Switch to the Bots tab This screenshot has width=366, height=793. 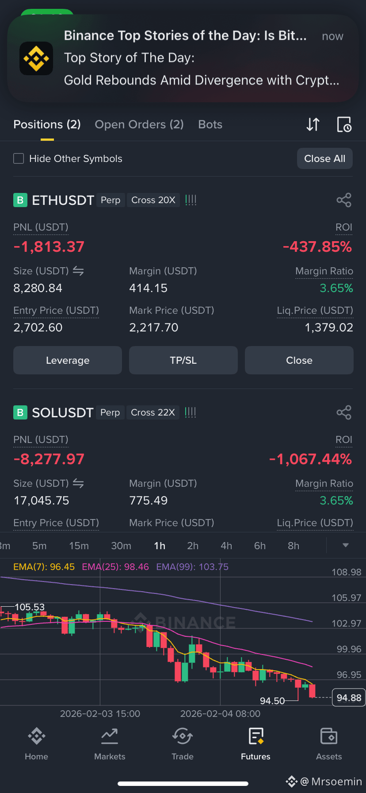click(210, 124)
